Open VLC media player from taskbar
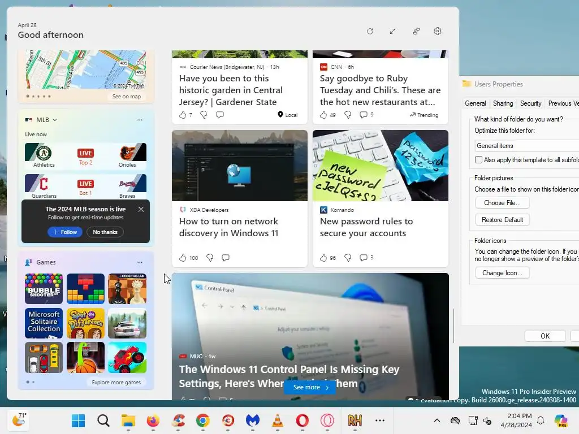 click(277, 420)
